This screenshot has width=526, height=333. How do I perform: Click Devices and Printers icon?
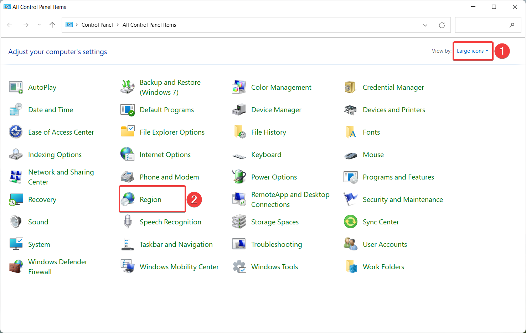tap(351, 110)
